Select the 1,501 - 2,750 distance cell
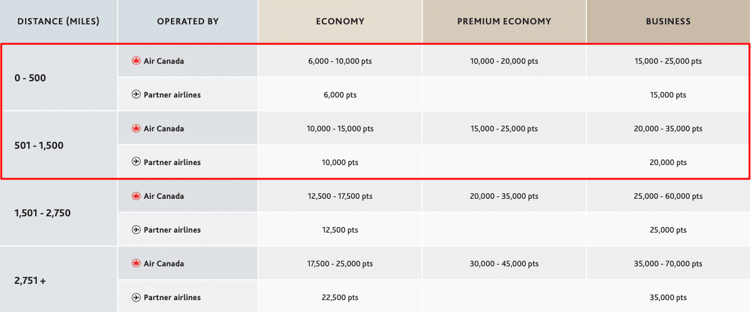This screenshot has width=752, height=312. (x=43, y=213)
